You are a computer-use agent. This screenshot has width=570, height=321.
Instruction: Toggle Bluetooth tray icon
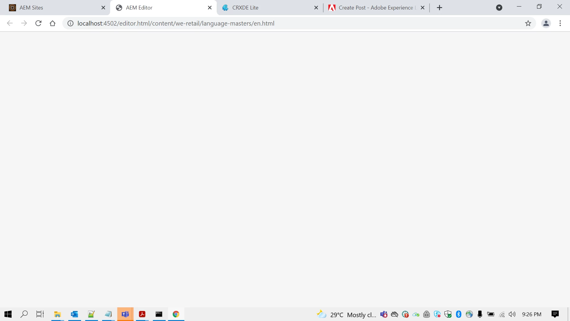coord(458,314)
